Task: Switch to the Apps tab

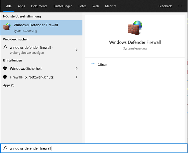Action: click(x=21, y=6)
